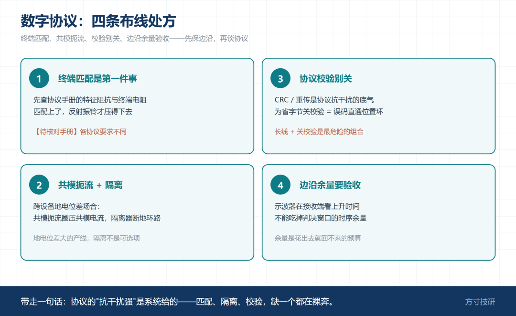Select the line CRC / 重传是协议抗干扰的底气
The width and height of the screenshot is (516, 316).
coord(324,100)
